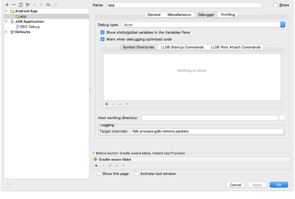295x199 pixels.
Task: Select the Defaults item label
Action: (22, 32)
